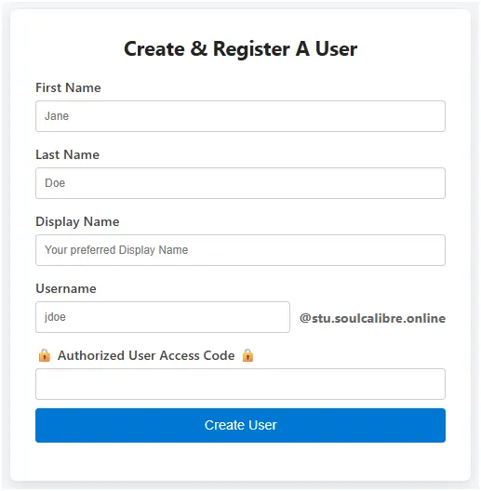The image size is (481, 491).
Task: Click the Doe placeholder text
Action: coord(55,183)
